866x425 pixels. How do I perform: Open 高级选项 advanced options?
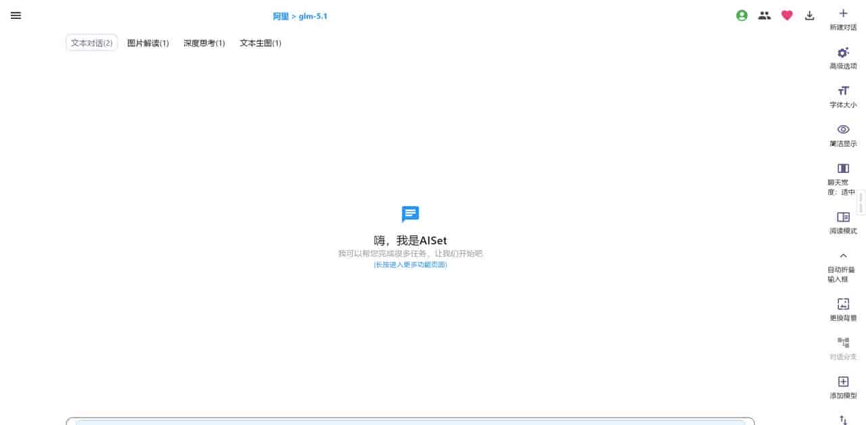point(843,59)
